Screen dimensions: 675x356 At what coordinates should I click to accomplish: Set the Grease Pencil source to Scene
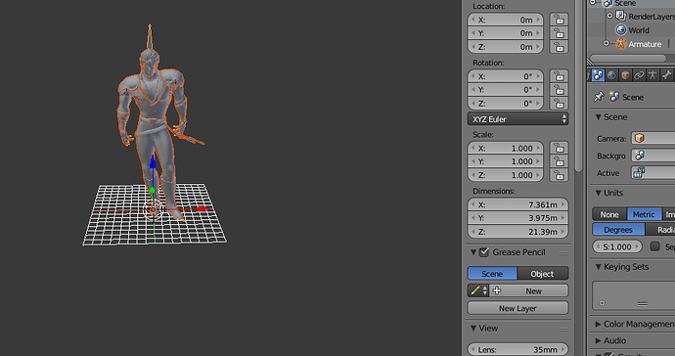492,273
